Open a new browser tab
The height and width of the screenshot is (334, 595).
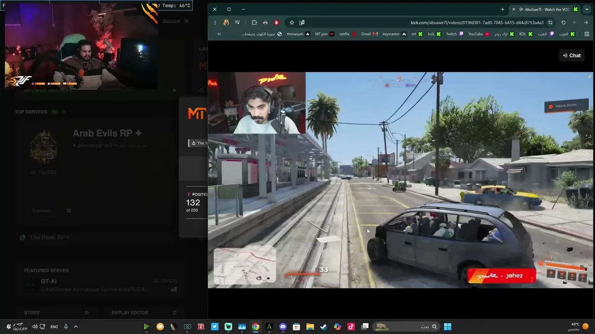502,9
